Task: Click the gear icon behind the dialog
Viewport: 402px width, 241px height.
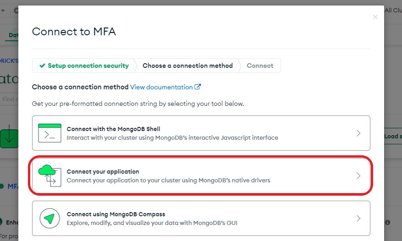Action: click(x=16, y=10)
